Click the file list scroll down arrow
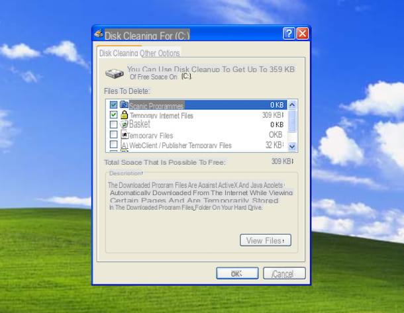The image size is (404, 313). 292,146
